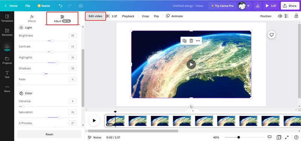Screen dimensions: 301x141
Task: Open the Elements sidebar panel
Action: (x=7, y=32)
